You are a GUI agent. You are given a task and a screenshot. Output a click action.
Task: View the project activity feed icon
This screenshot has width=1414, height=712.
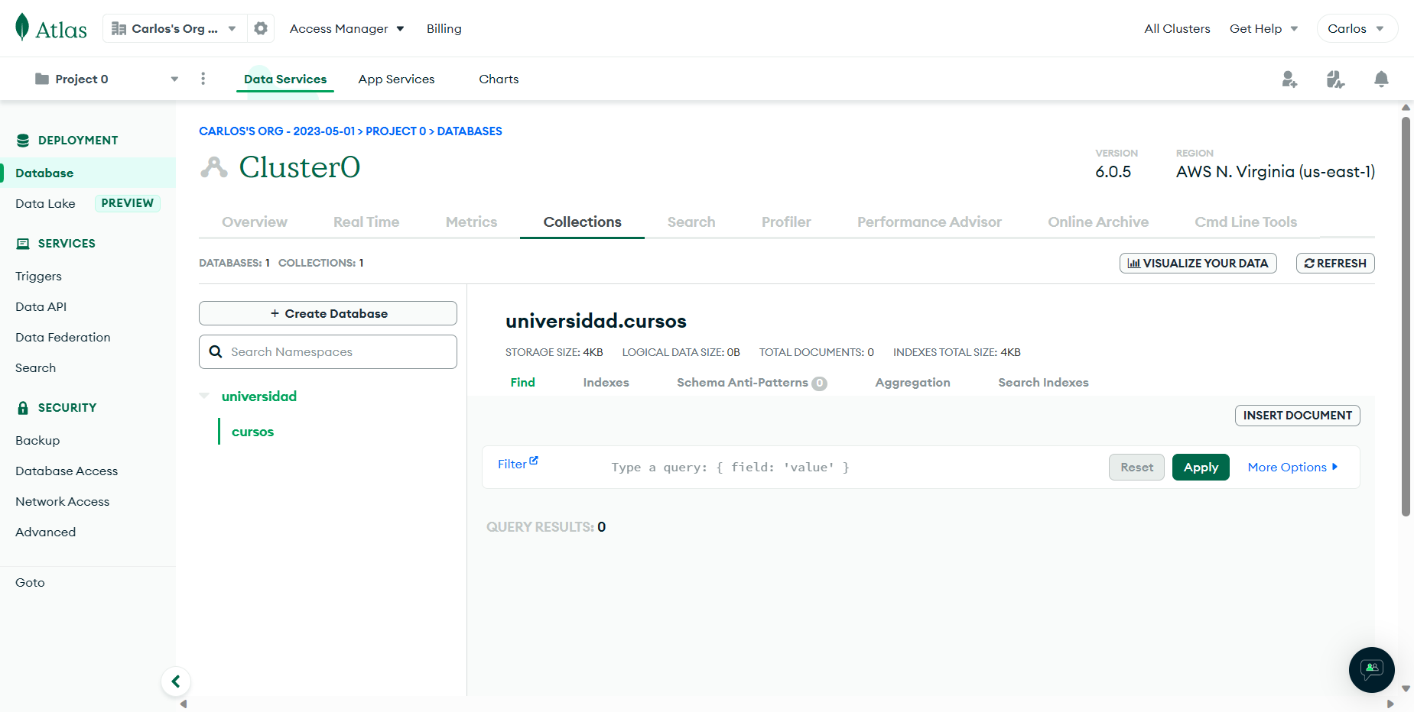click(x=1335, y=79)
